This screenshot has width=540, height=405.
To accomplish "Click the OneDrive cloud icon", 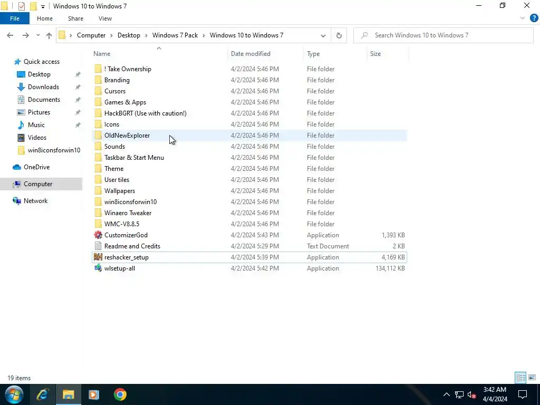I will 17,167.
